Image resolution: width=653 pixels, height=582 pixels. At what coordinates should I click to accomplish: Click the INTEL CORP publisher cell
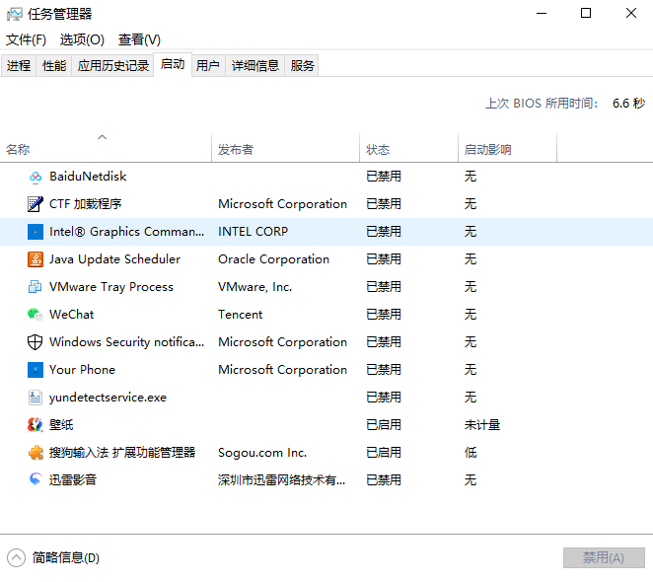pos(253,232)
